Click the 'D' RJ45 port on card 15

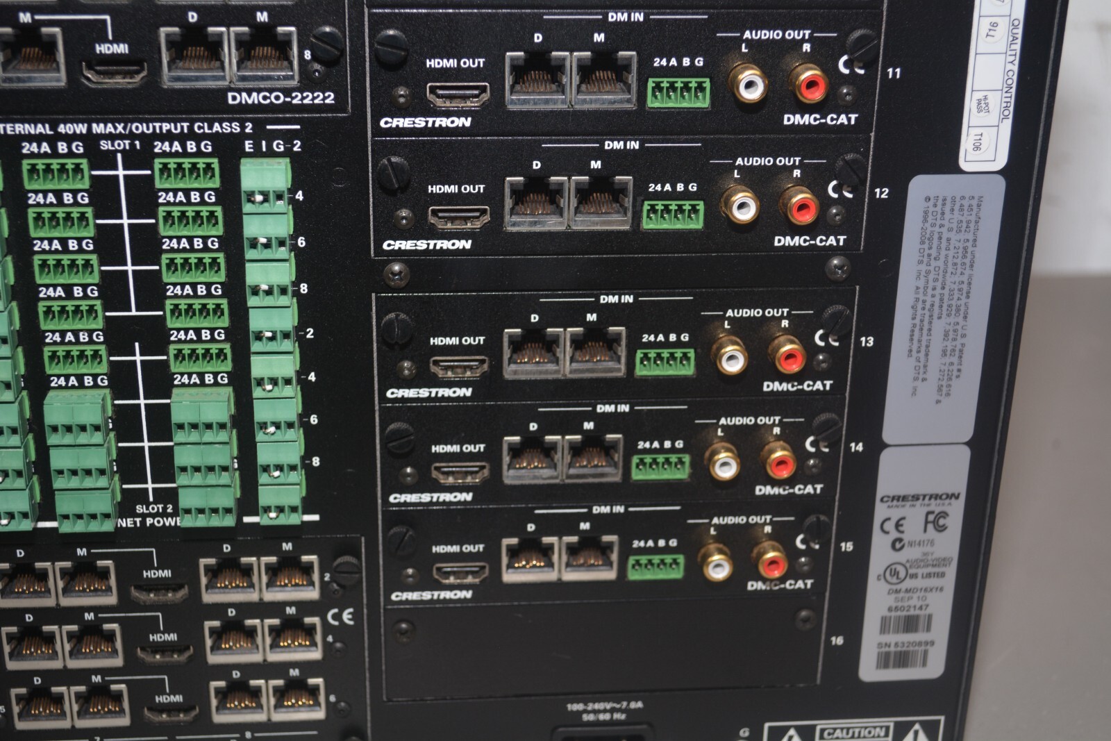coord(530,558)
